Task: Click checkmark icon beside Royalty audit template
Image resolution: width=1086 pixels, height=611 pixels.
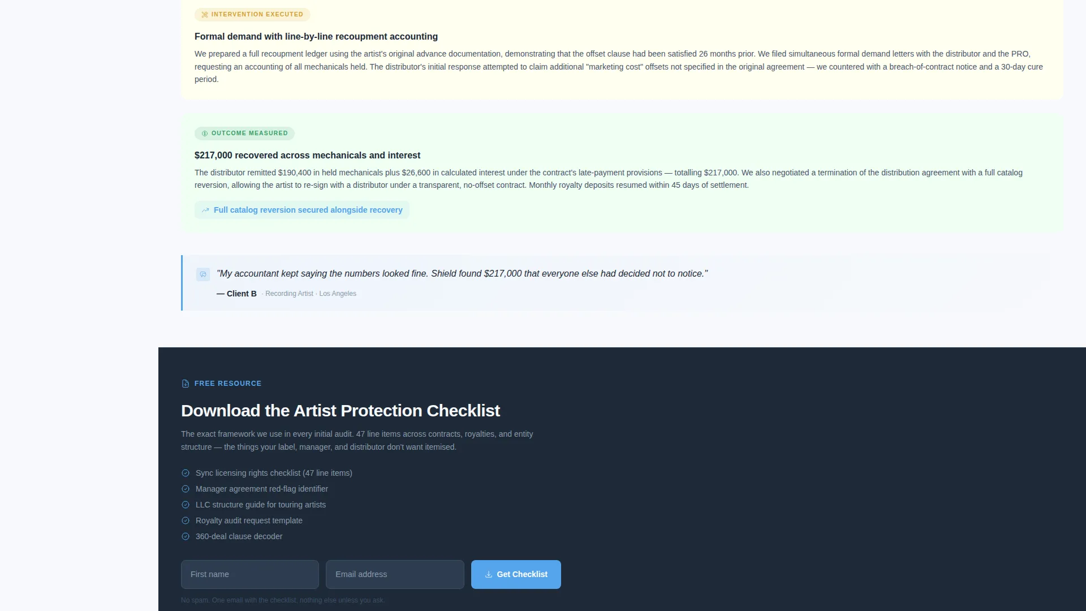Action: [x=186, y=520]
